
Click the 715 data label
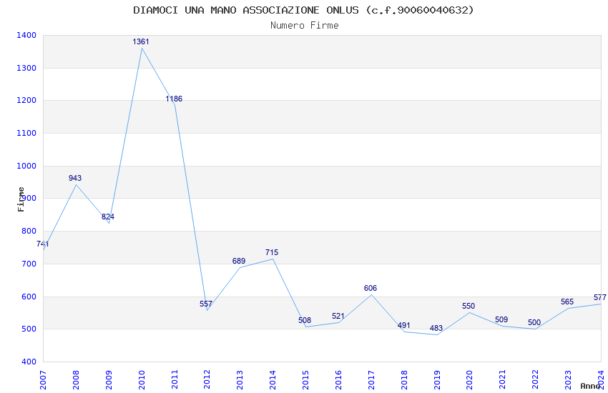[x=272, y=252]
